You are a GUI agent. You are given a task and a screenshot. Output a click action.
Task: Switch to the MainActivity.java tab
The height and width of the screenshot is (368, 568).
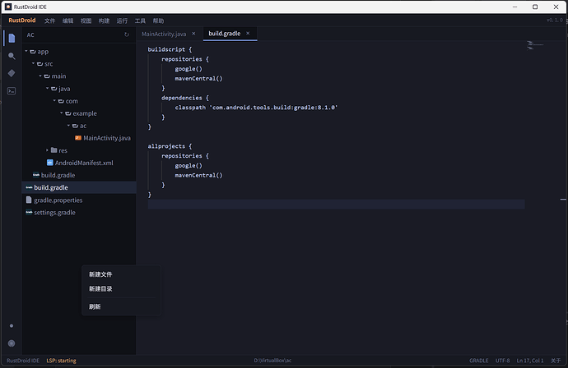coord(164,34)
